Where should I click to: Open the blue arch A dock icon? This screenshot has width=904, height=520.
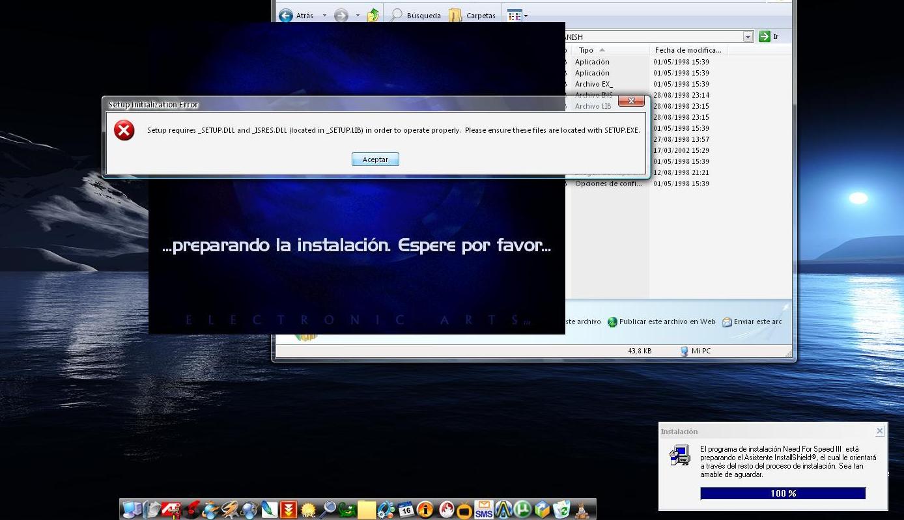pyautogui.click(x=503, y=510)
